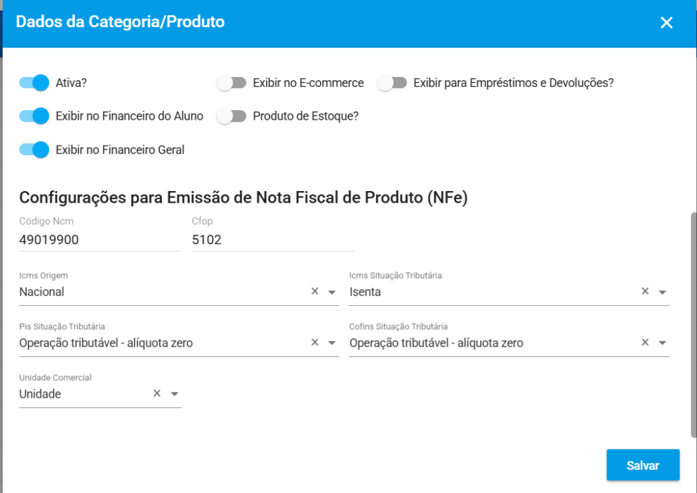The height and width of the screenshot is (493, 697).
Task: Clear the Icms Situação Tributária value
Action: coord(645,292)
